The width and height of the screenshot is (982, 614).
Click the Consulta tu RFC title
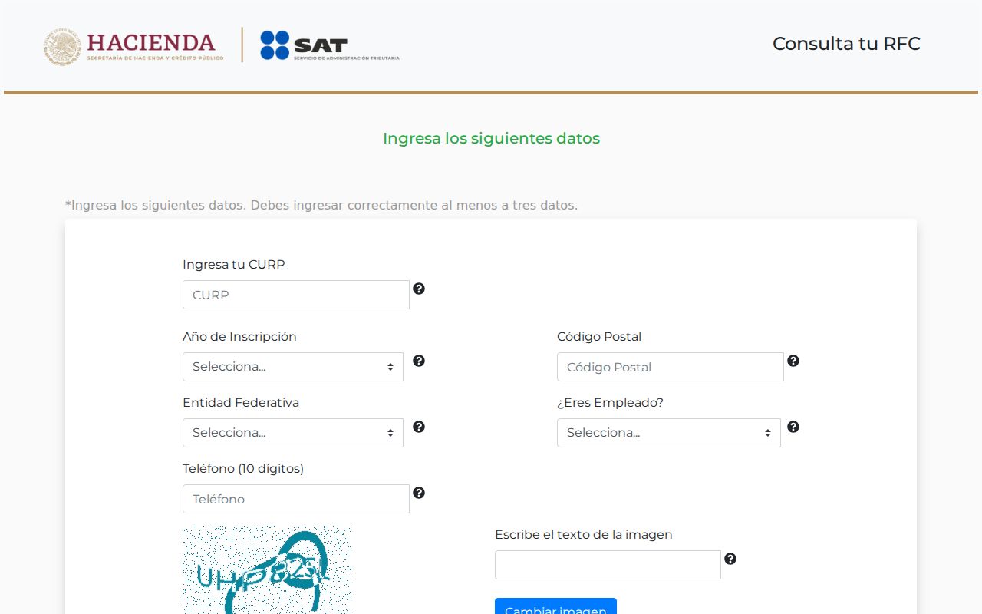[846, 44]
